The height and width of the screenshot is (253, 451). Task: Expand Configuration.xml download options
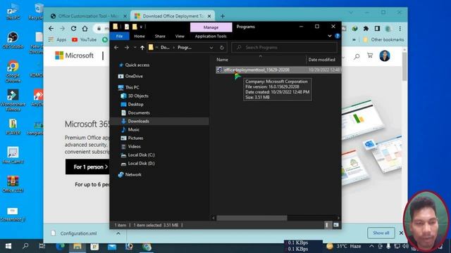pos(118,233)
